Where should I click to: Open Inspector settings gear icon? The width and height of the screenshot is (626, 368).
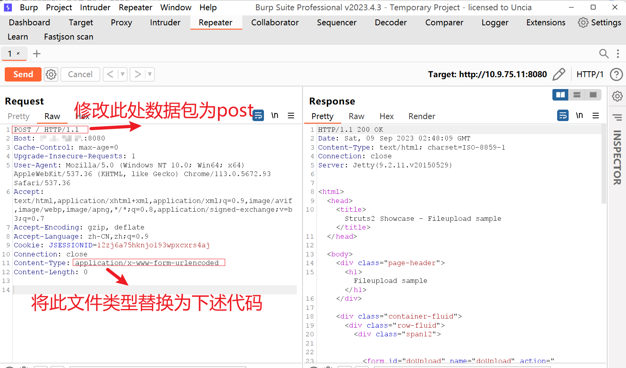pos(617,96)
